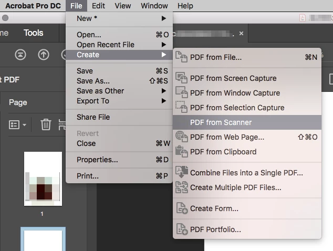This screenshot has width=333, height=251.
Task: Choose Create Form... label
Action: click(214, 208)
